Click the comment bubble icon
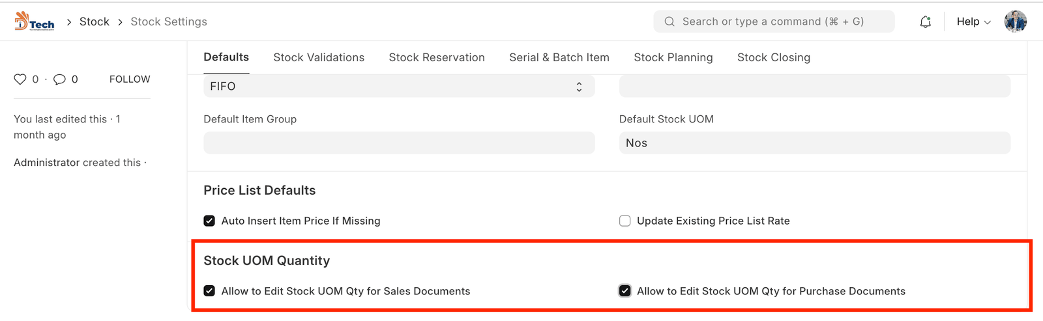Image resolution: width=1043 pixels, height=321 pixels. pos(59,79)
